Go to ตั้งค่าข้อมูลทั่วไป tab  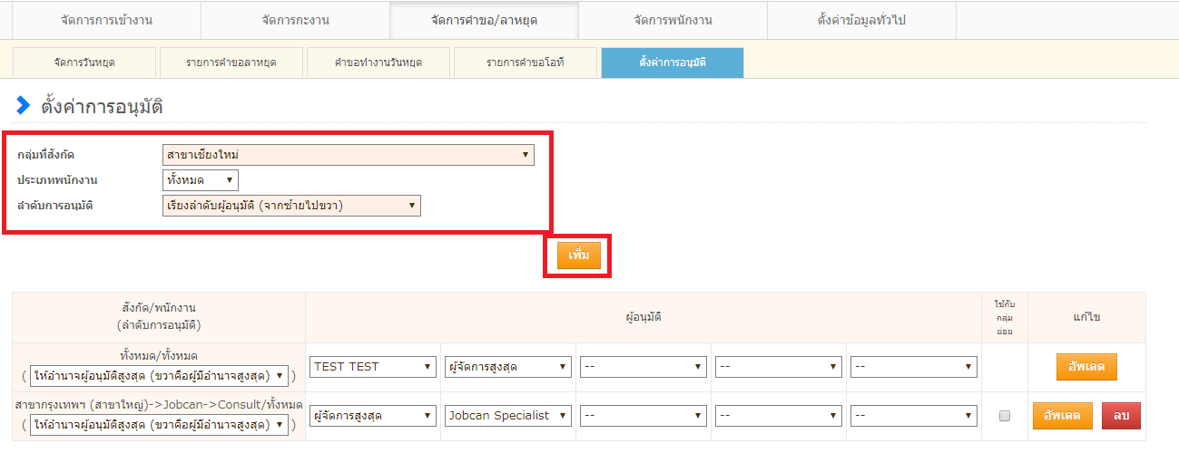tap(861, 20)
